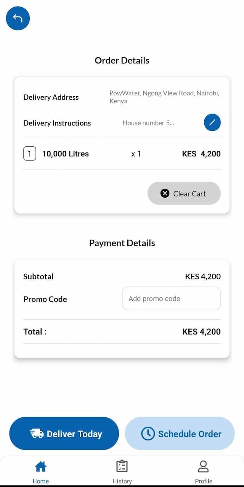Image resolution: width=244 pixels, height=487 pixels.
Task: Tap the back arrow button
Action: (x=18, y=18)
